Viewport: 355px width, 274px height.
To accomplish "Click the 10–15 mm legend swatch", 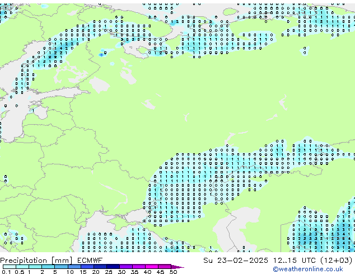I will [74, 267].
